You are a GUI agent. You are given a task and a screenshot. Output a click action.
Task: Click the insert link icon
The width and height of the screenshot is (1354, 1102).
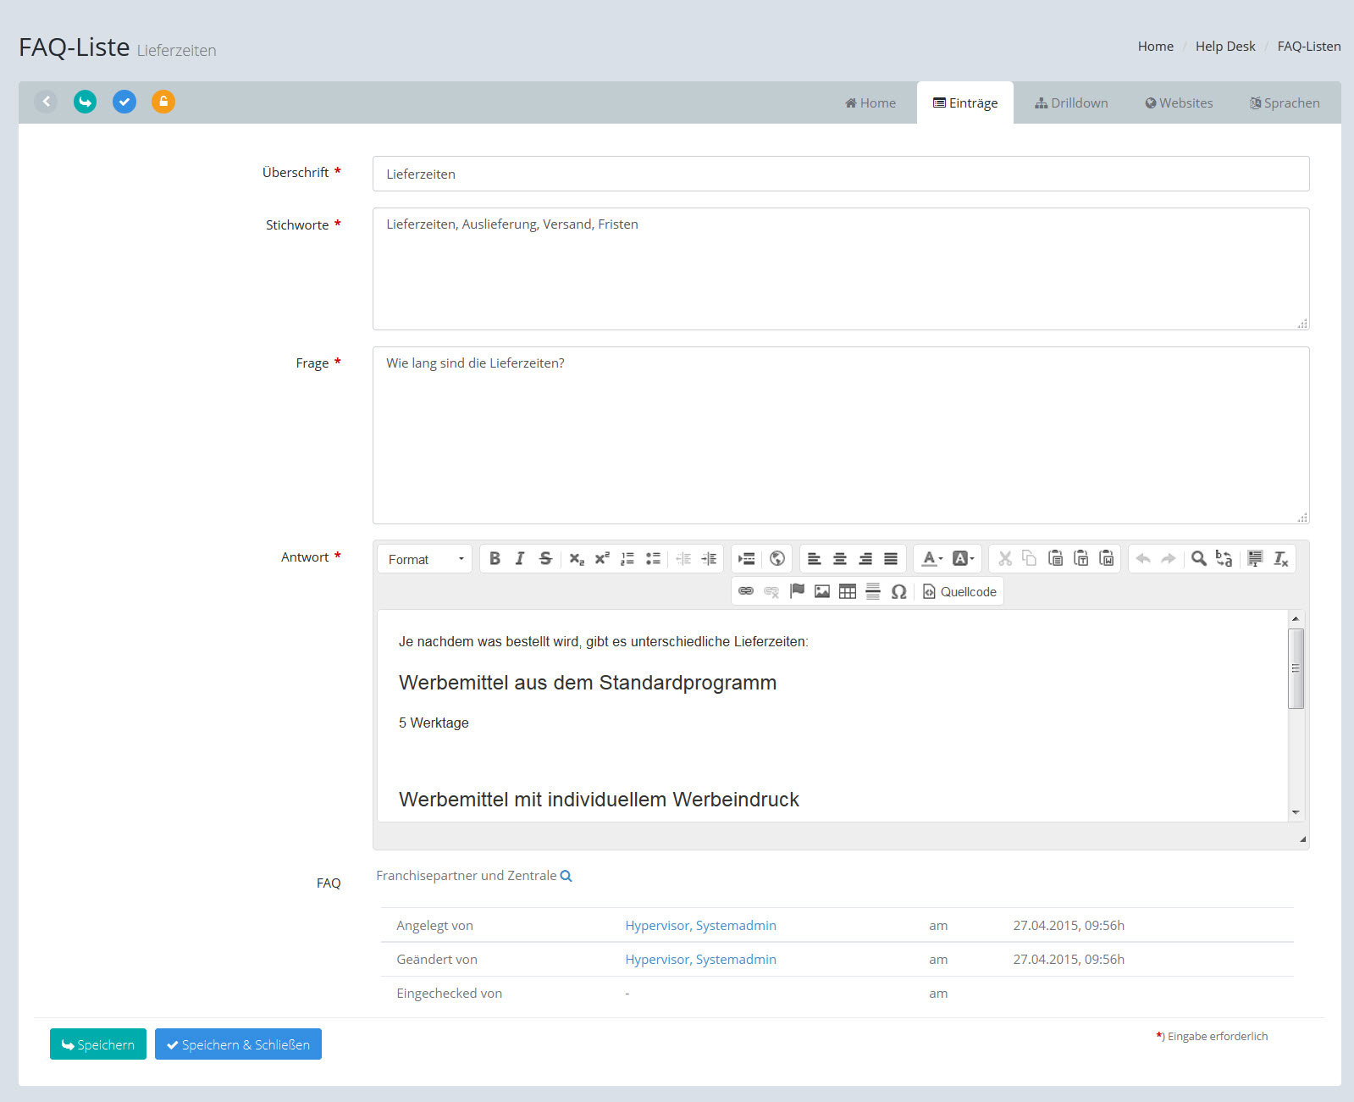coord(746,592)
